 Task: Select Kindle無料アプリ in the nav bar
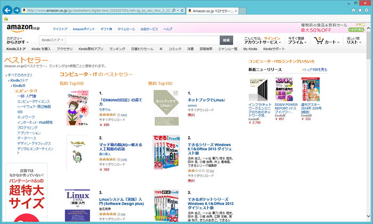pos(91,49)
